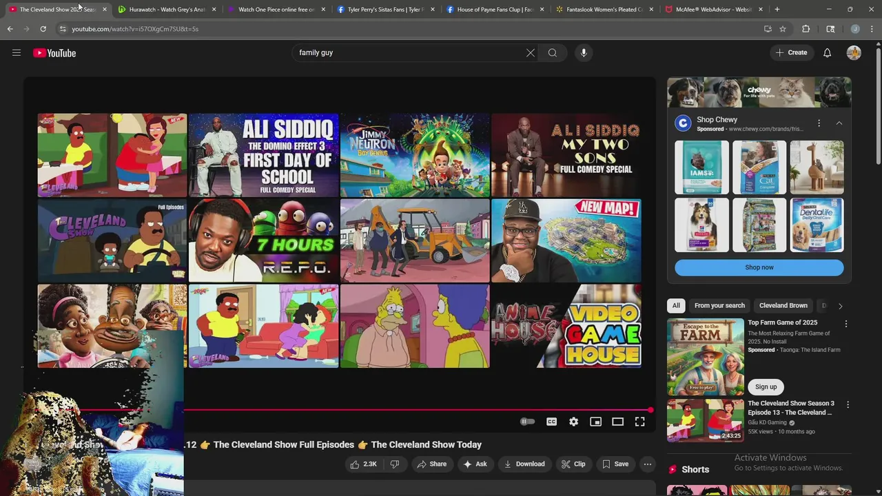This screenshot has width=882, height=496.
Task: Open more actions ellipsis below video
Action: (x=647, y=464)
